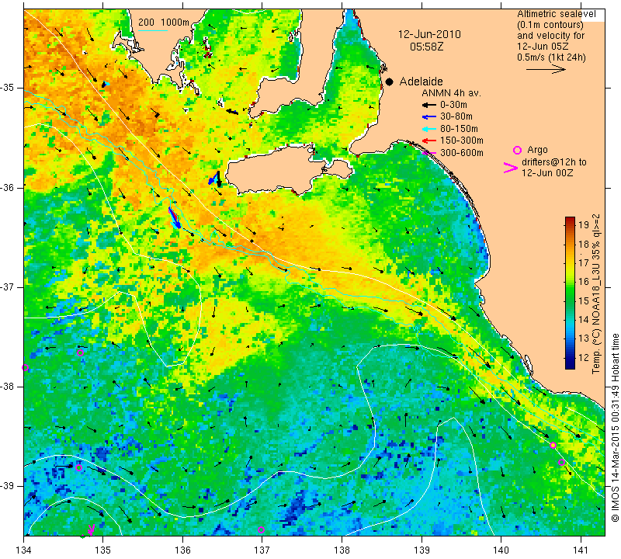Click the cyan isobath line under '200 1000m'
621x559 pixels.
(152, 30)
